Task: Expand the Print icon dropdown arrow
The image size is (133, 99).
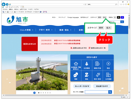Action: tap(17, 12)
